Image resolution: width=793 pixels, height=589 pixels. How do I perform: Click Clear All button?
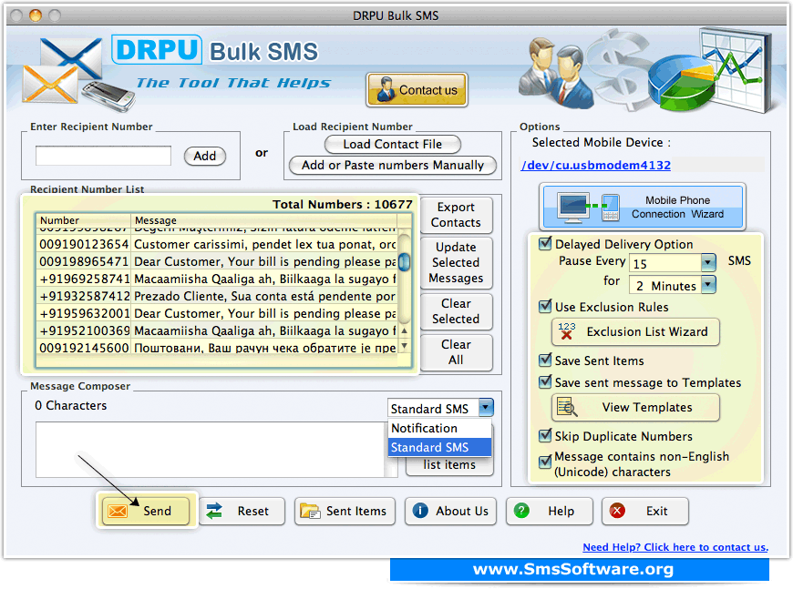pyautogui.click(x=456, y=352)
